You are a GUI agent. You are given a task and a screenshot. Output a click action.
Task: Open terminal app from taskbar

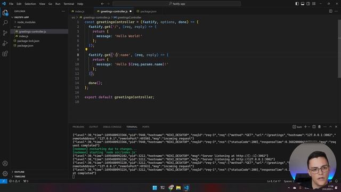click(x=163, y=188)
